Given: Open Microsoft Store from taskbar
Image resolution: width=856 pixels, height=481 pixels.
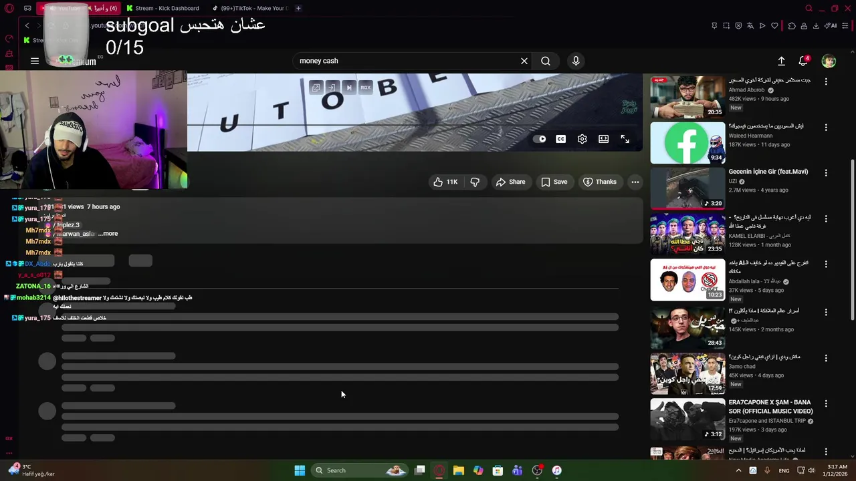Looking at the screenshot, I should click(x=498, y=470).
